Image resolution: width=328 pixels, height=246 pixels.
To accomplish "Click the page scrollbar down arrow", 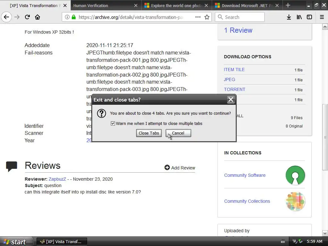I will pos(325,234).
